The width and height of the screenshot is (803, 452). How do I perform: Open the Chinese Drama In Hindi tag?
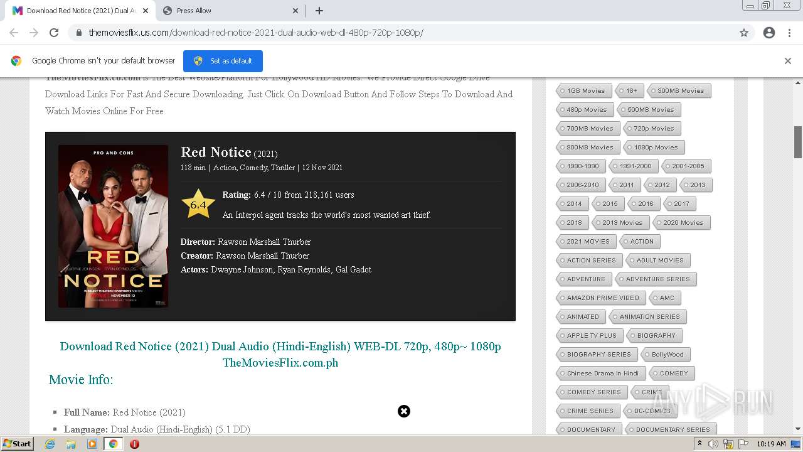coord(600,374)
